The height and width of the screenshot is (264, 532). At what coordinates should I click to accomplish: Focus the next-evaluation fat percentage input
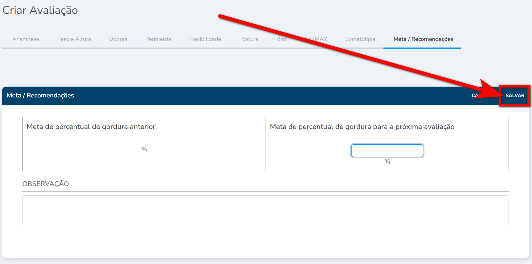click(x=387, y=151)
